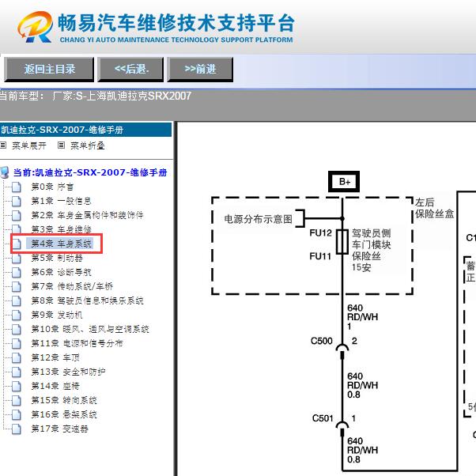Click the page icon beside 第9章 发动机
This screenshot has width=476, height=476.
pos(17,315)
